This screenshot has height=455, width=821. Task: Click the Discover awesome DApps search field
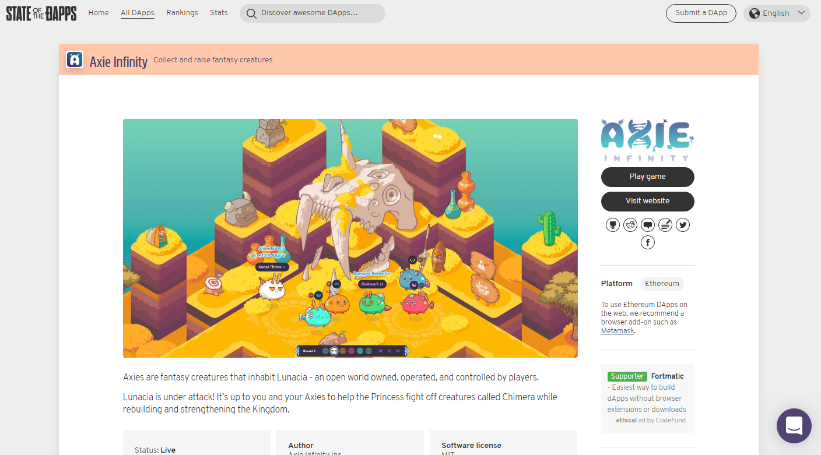click(x=312, y=13)
